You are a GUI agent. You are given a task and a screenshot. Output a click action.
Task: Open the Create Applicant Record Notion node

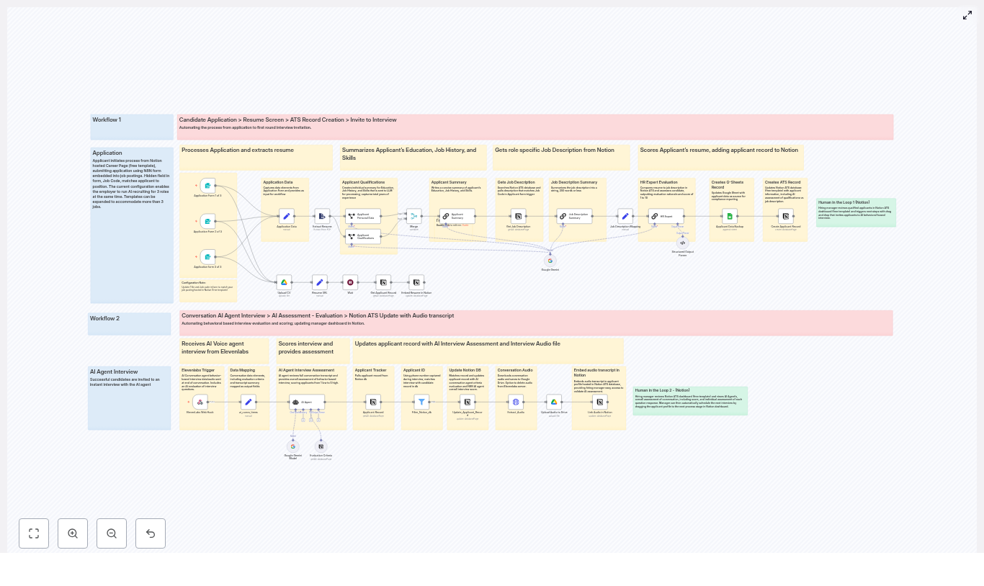(x=785, y=216)
